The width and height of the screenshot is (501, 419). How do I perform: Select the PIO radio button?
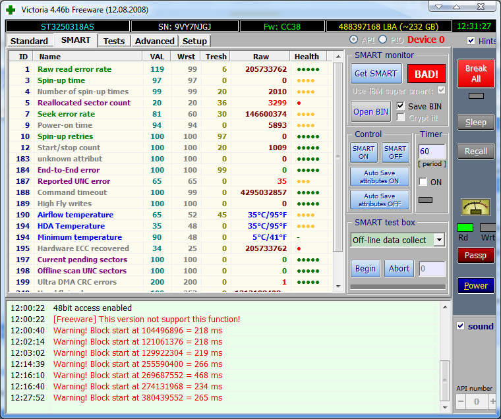pyautogui.click(x=382, y=40)
